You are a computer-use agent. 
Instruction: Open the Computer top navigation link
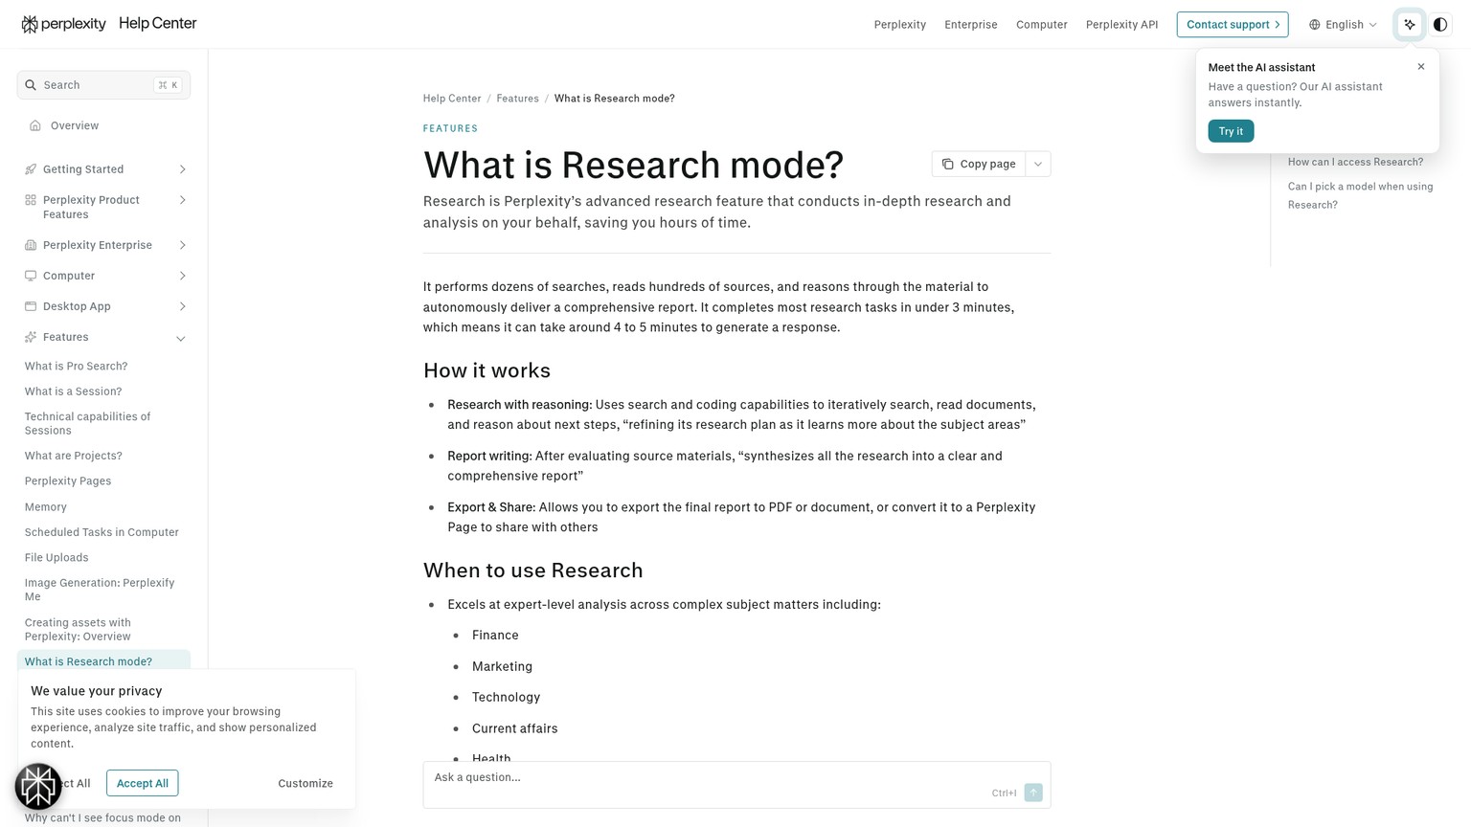point(1041,25)
